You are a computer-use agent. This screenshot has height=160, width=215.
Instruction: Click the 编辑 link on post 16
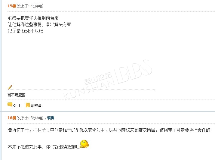click(51, 118)
